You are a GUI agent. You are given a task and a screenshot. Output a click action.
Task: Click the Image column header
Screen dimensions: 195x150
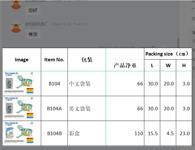click(x=22, y=59)
